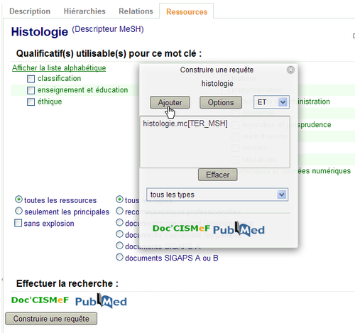The image size is (355, 333).
Task: Choose documents SIGAPS A ou B option
Action: coord(119,257)
